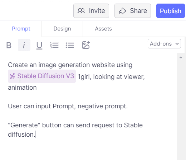This screenshot has width=186, height=160.
Task: Click the Add-ons chevron arrow
Action: click(177, 44)
